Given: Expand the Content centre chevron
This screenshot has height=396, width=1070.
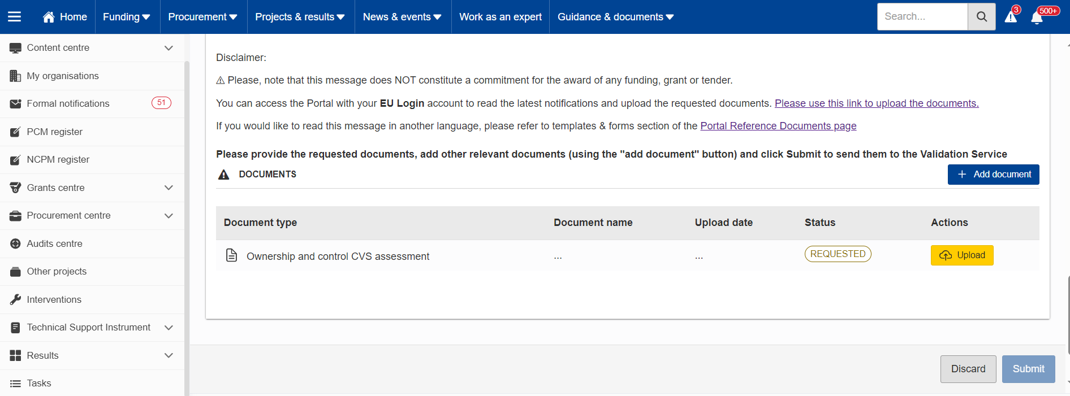Looking at the screenshot, I should [169, 48].
